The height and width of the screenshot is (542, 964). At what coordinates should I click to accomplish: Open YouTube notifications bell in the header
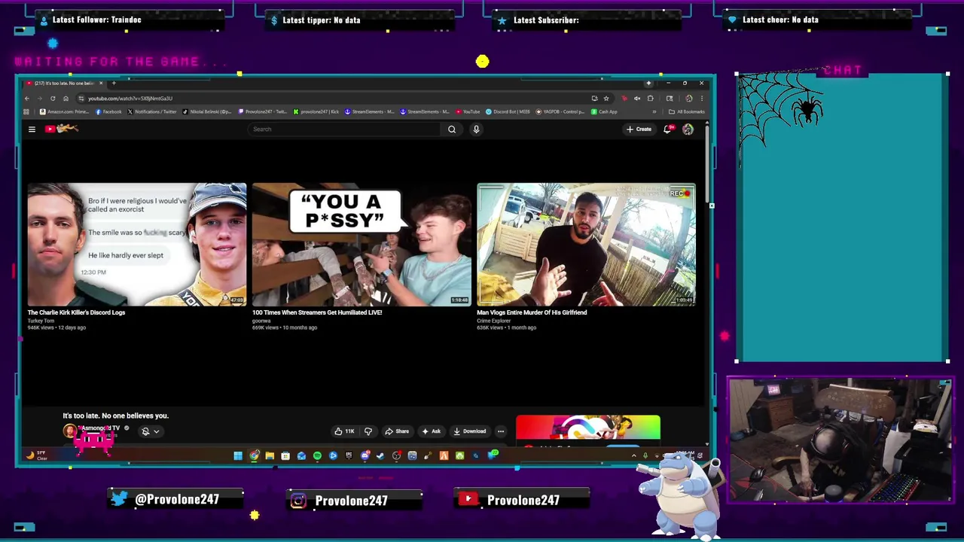667,129
